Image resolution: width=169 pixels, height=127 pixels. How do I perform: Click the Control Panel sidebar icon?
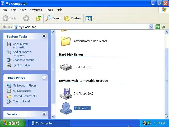9,102
